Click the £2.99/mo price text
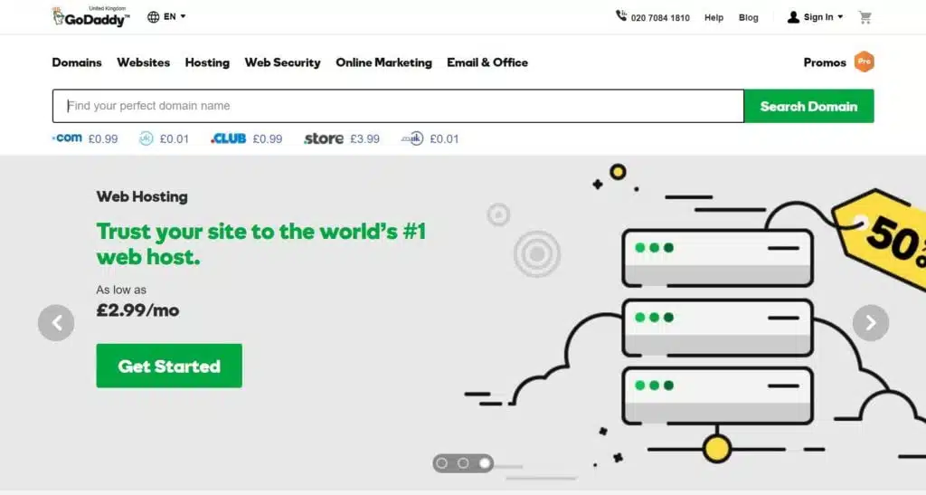This screenshot has width=926, height=495. click(x=137, y=310)
